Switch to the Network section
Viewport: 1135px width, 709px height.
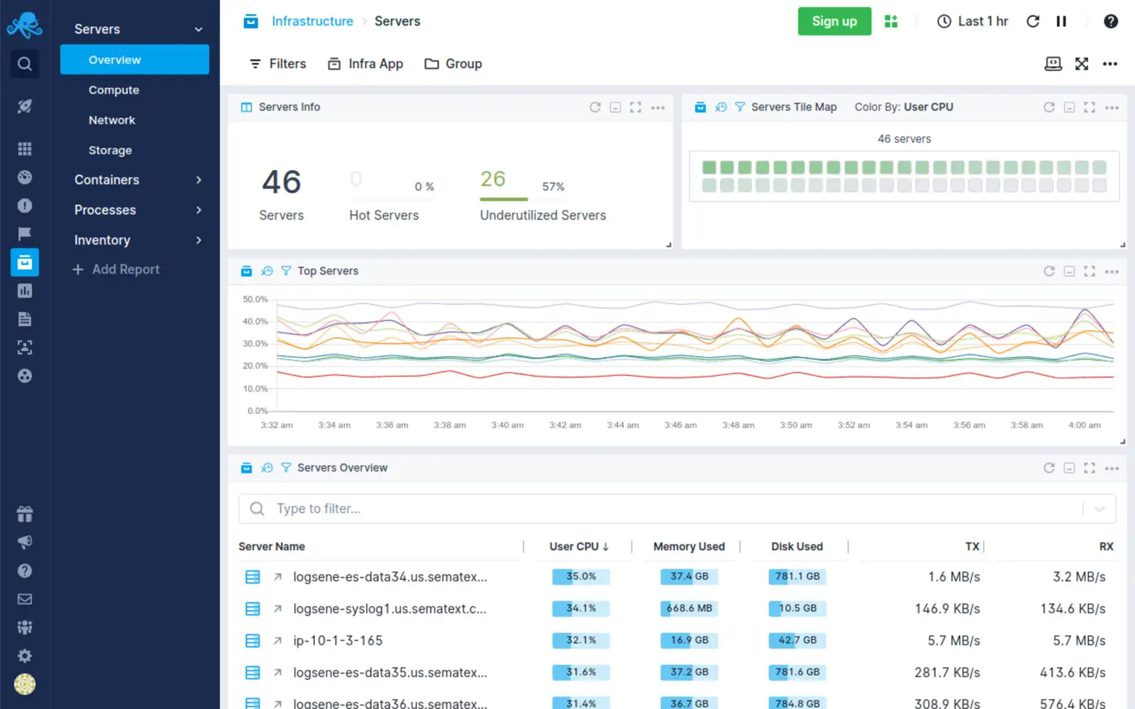point(111,120)
